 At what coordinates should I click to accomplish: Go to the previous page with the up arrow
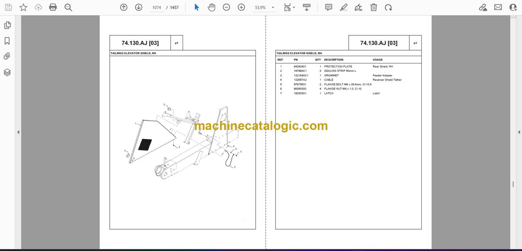coord(124,7)
